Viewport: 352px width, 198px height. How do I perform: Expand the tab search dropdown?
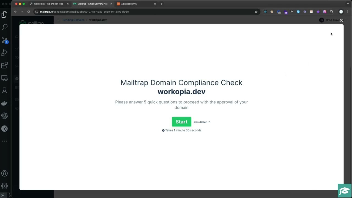(348, 4)
